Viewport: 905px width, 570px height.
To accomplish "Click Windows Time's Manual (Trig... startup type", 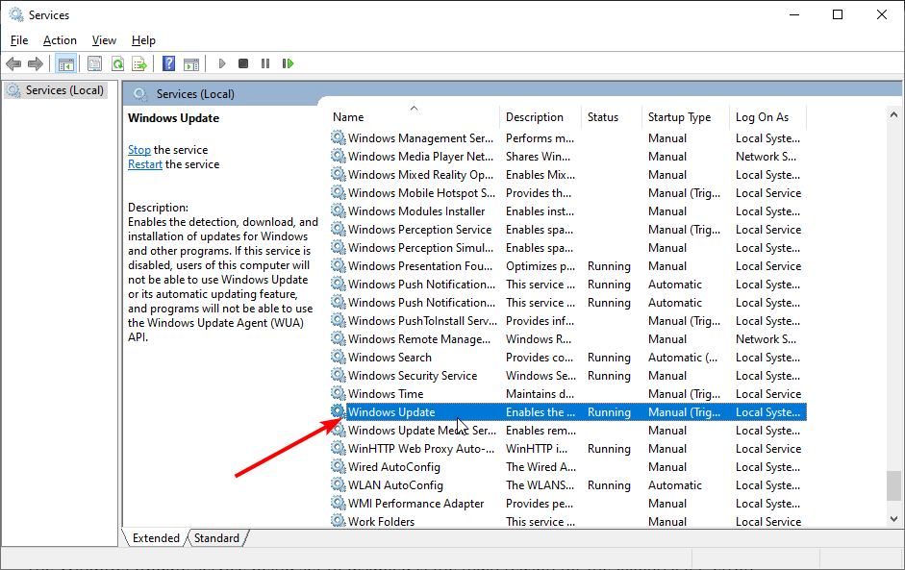I will point(684,393).
